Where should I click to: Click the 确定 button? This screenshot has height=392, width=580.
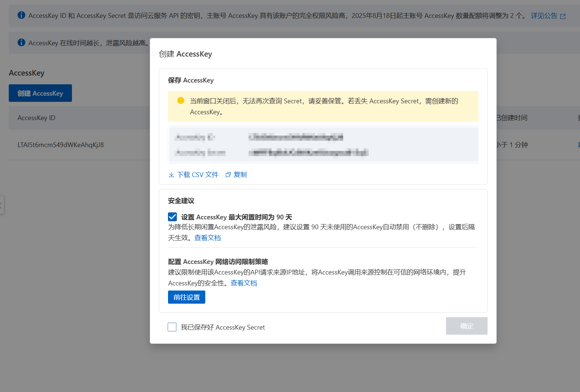coord(467,326)
